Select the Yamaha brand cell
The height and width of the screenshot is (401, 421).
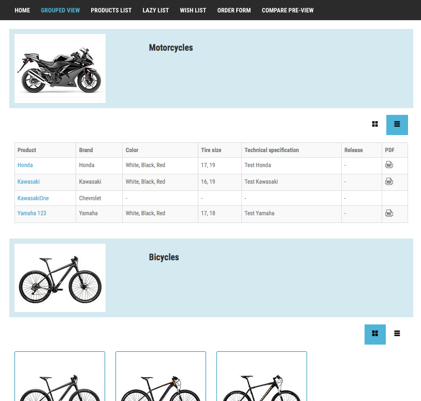tap(99, 214)
